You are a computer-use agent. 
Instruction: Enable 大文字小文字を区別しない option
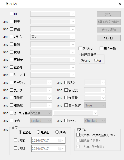[78, 135]
